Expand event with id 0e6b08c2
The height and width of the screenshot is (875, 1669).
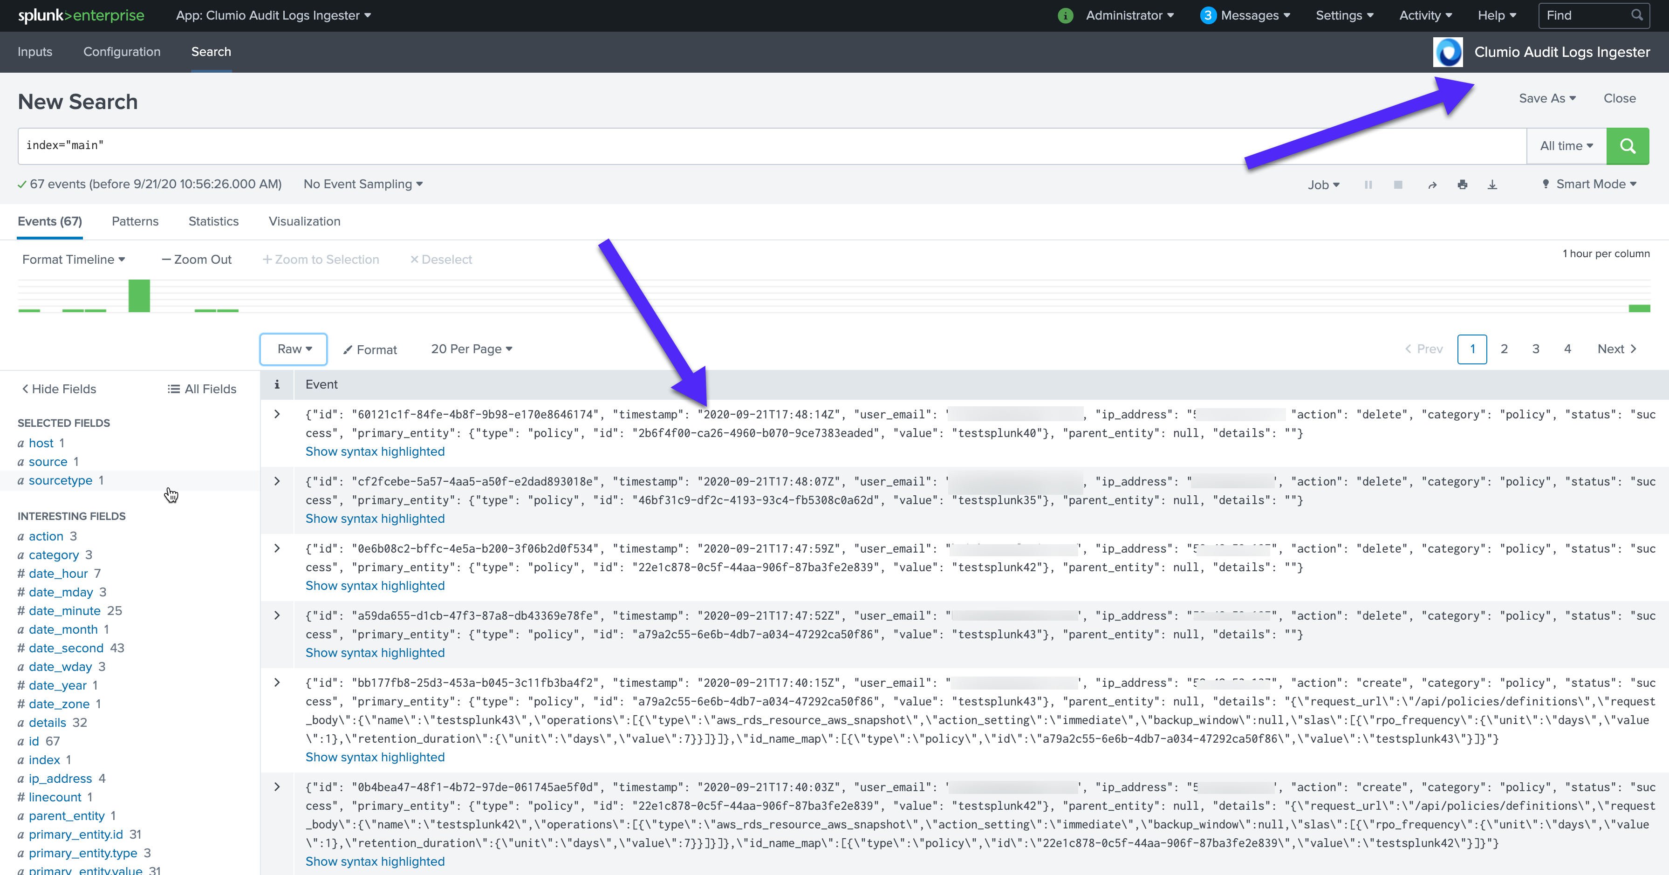tap(277, 548)
